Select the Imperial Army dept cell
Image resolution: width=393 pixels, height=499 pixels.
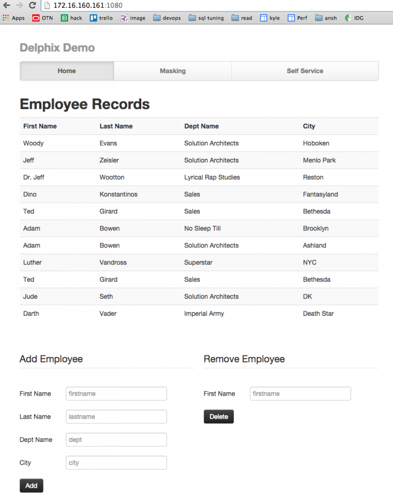point(204,313)
